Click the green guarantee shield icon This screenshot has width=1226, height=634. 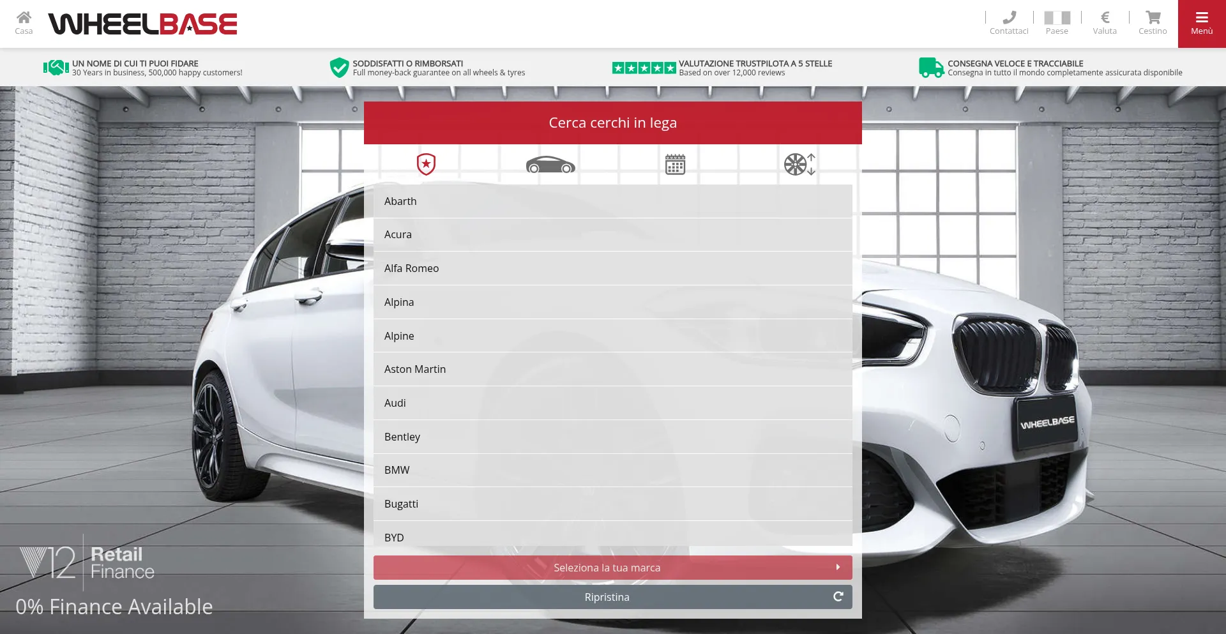(339, 67)
